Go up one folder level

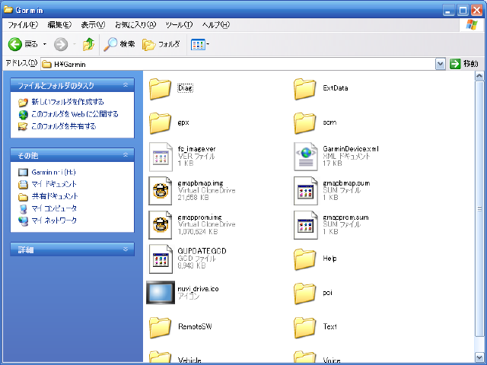tap(88, 44)
